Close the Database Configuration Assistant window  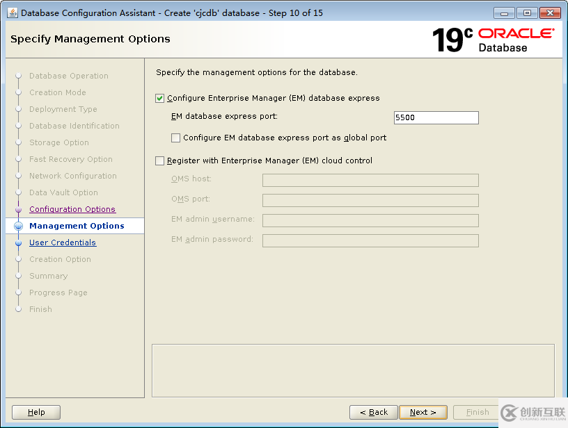coord(550,13)
